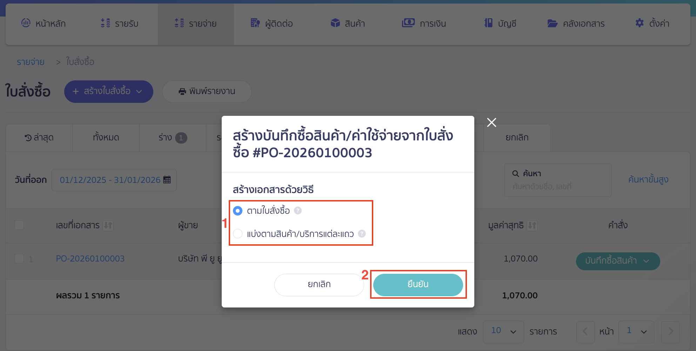The image size is (696, 351).
Task: Select the คลังเอกสาร document archive folder icon
Action: pos(552,23)
